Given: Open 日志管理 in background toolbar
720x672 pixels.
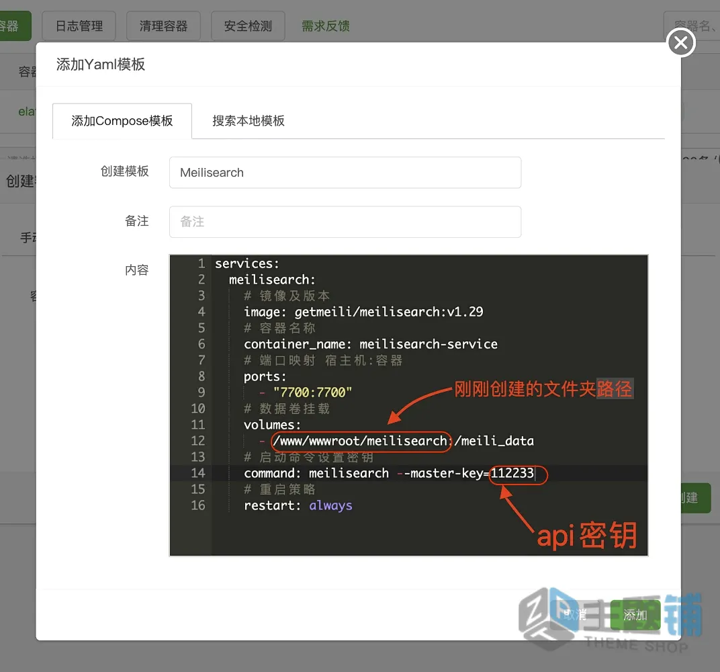Looking at the screenshot, I should [x=79, y=26].
